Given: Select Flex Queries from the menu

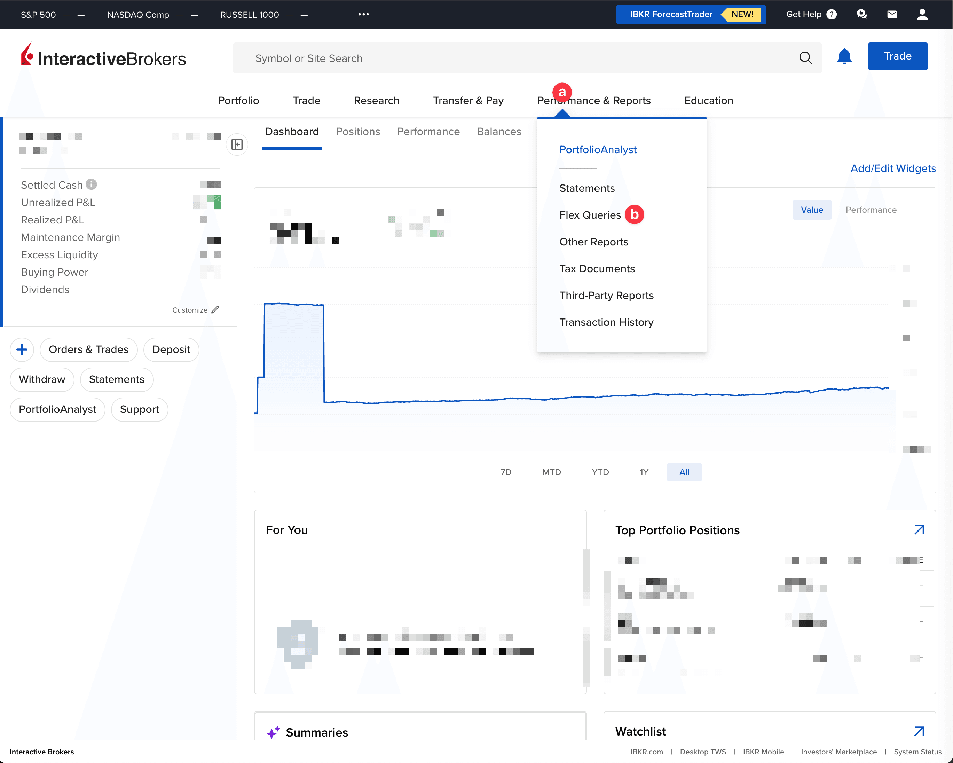Looking at the screenshot, I should [x=590, y=215].
